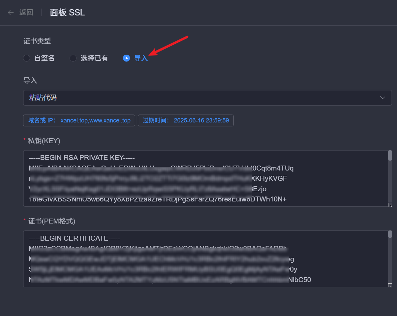Image resolution: width=397 pixels, height=316 pixels.
Task: Click the 证书类型 section label
Action: 37,41
